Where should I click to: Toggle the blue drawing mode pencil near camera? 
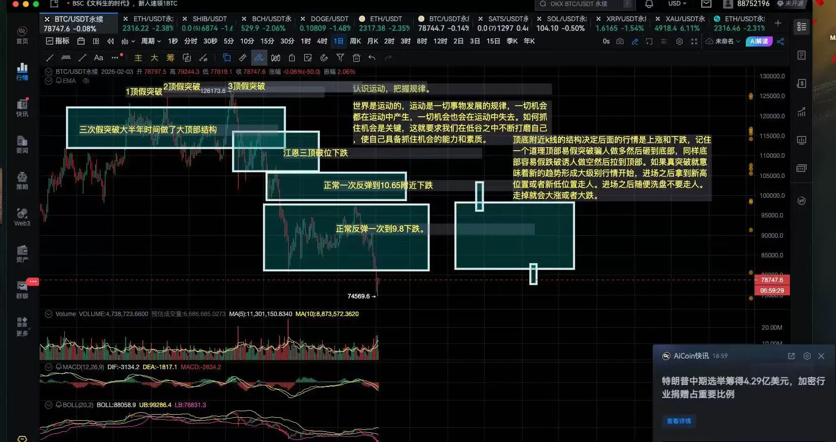point(634,41)
